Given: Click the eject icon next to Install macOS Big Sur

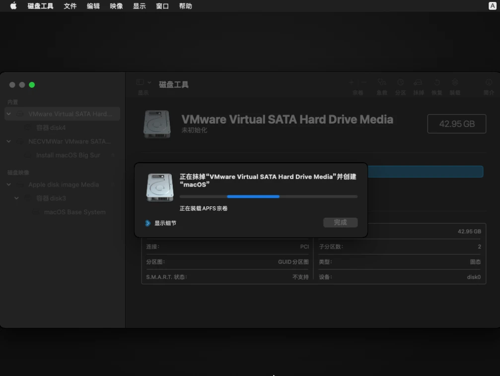Looking at the screenshot, I should click(x=113, y=155).
